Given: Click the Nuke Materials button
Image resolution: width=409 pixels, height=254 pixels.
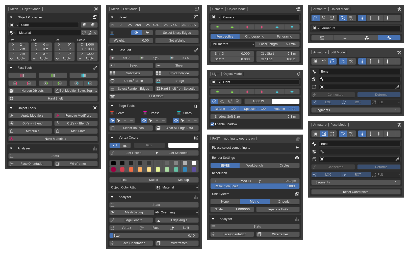Looking at the screenshot, I should [x=53, y=139].
